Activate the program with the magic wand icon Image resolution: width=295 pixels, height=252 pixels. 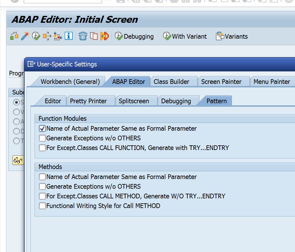click(25, 36)
